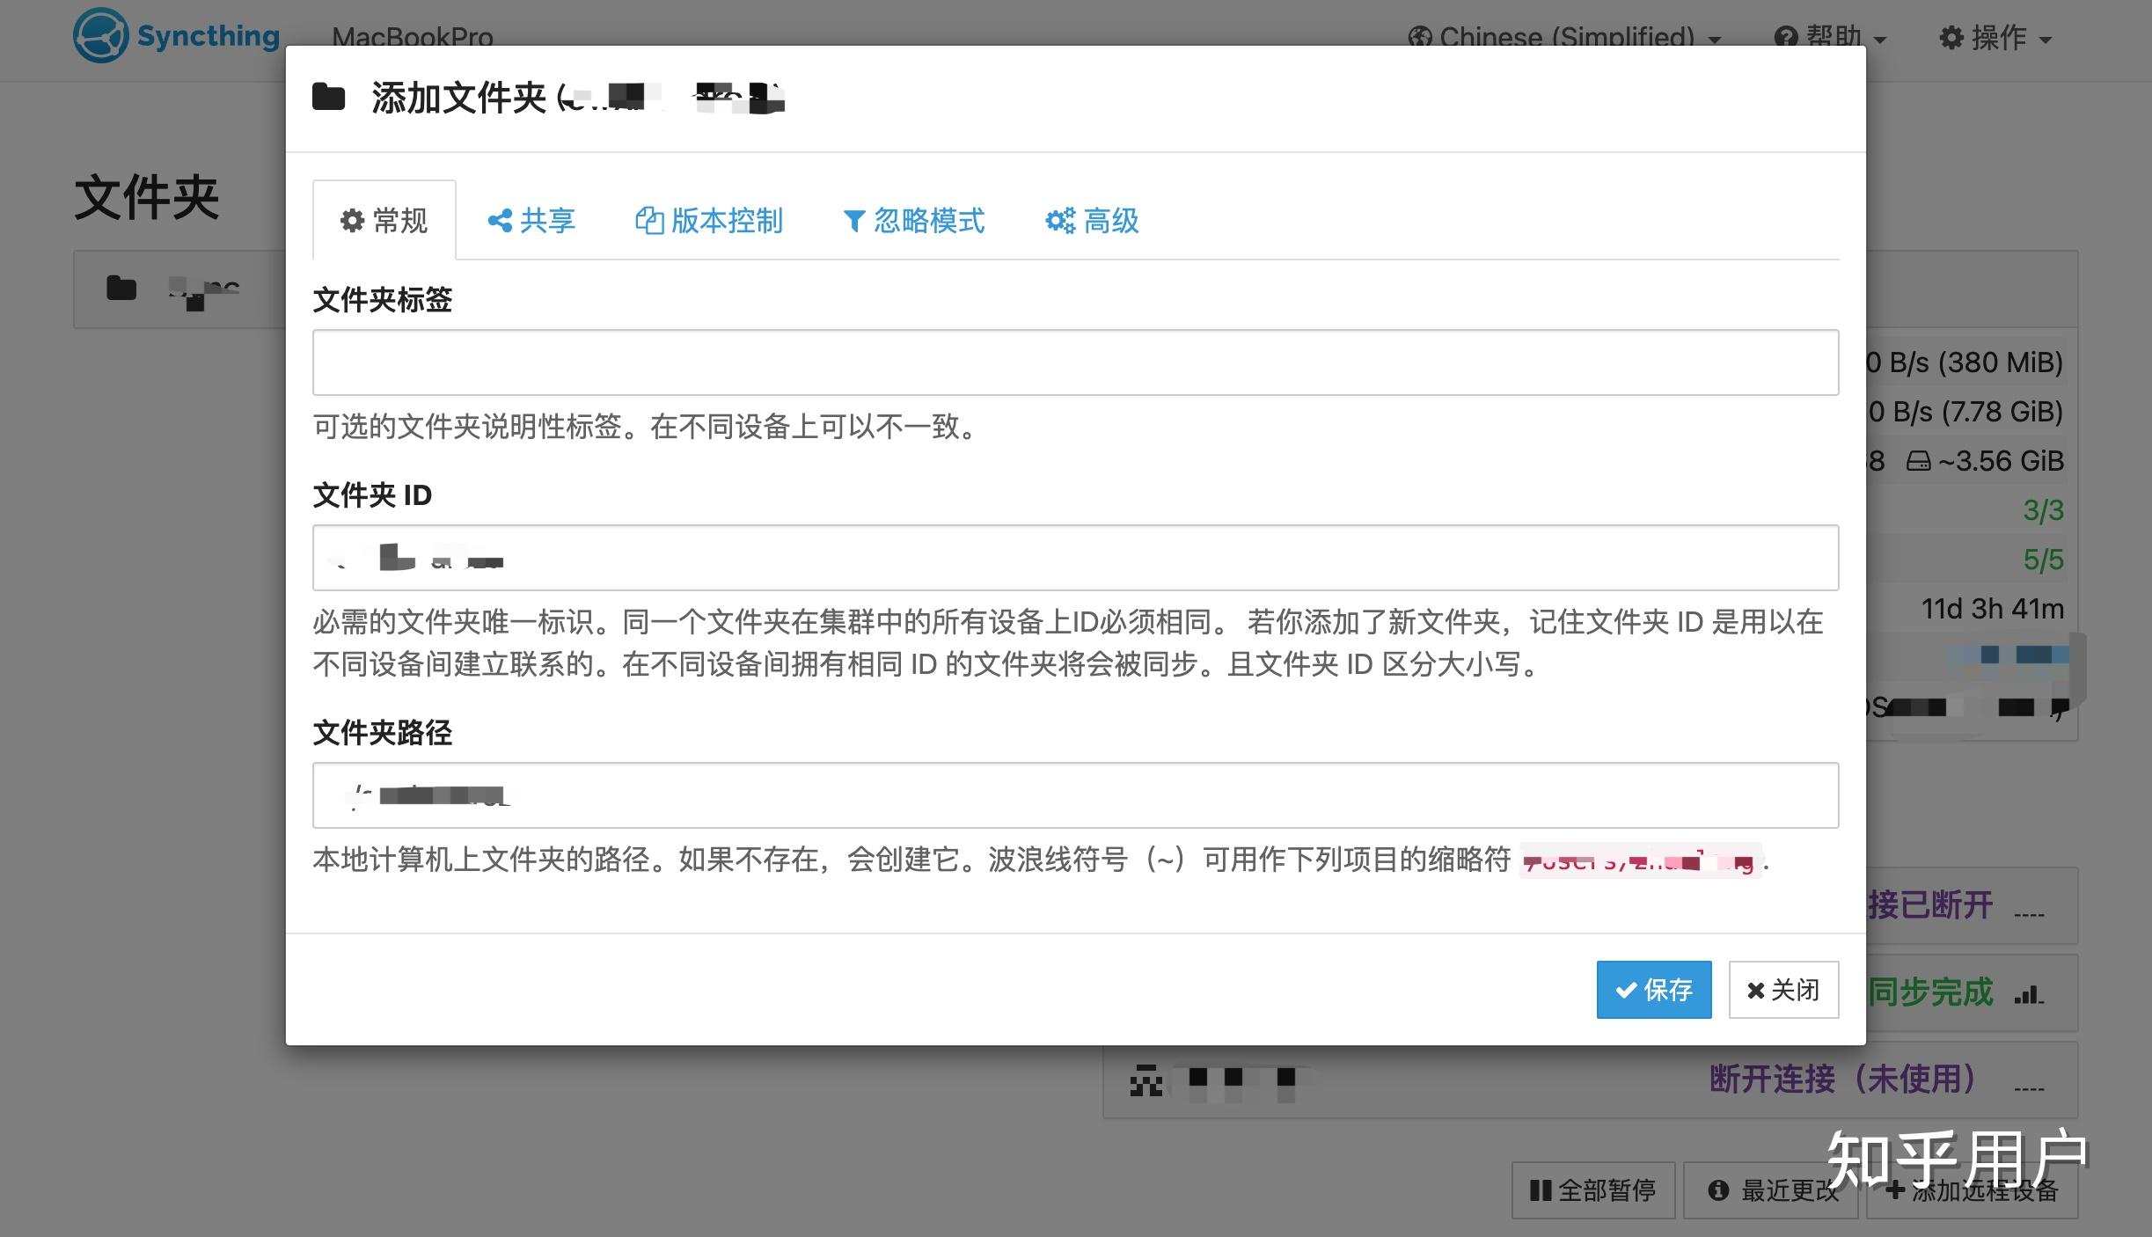The width and height of the screenshot is (2152, 1237).
Task: Open the 共享 tab
Action: [531, 220]
